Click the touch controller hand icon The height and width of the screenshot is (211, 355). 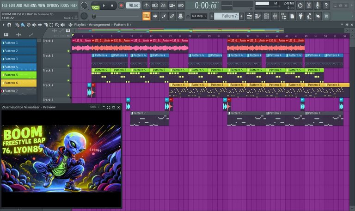pyautogui.click(x=318, y=16)
